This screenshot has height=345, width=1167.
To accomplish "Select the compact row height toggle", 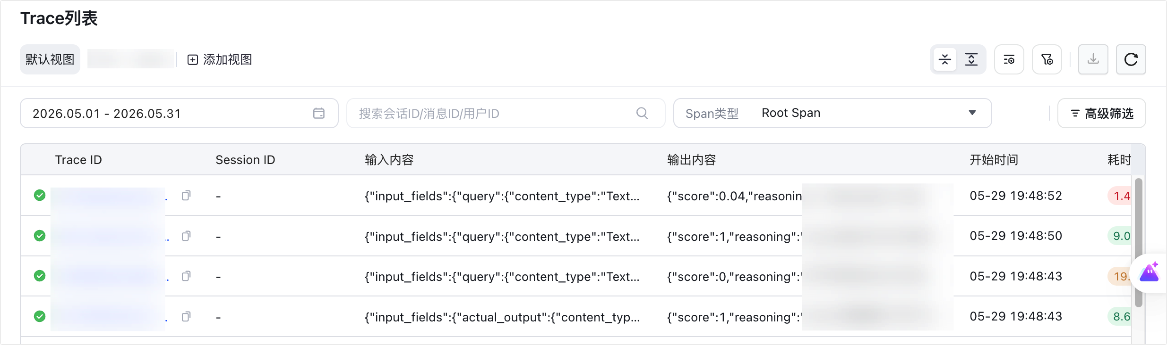I will (944, 59).
